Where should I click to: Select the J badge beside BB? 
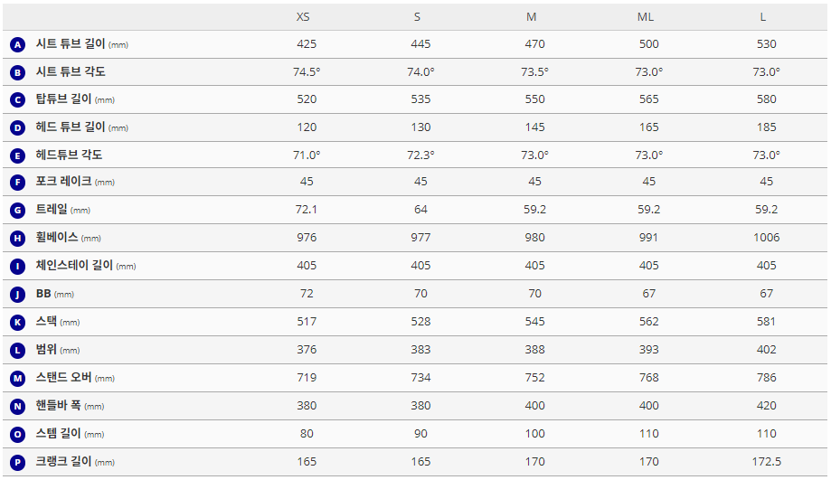tap(18, 295)
